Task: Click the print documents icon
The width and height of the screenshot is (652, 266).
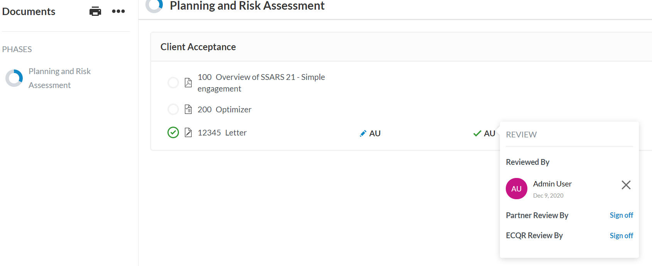Action: pos(95,12)
